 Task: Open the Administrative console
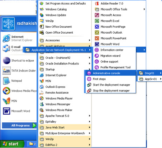point(110,73)
